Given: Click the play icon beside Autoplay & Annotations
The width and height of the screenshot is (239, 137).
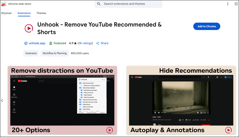Looking at the screenshot, I should [228, 130].
